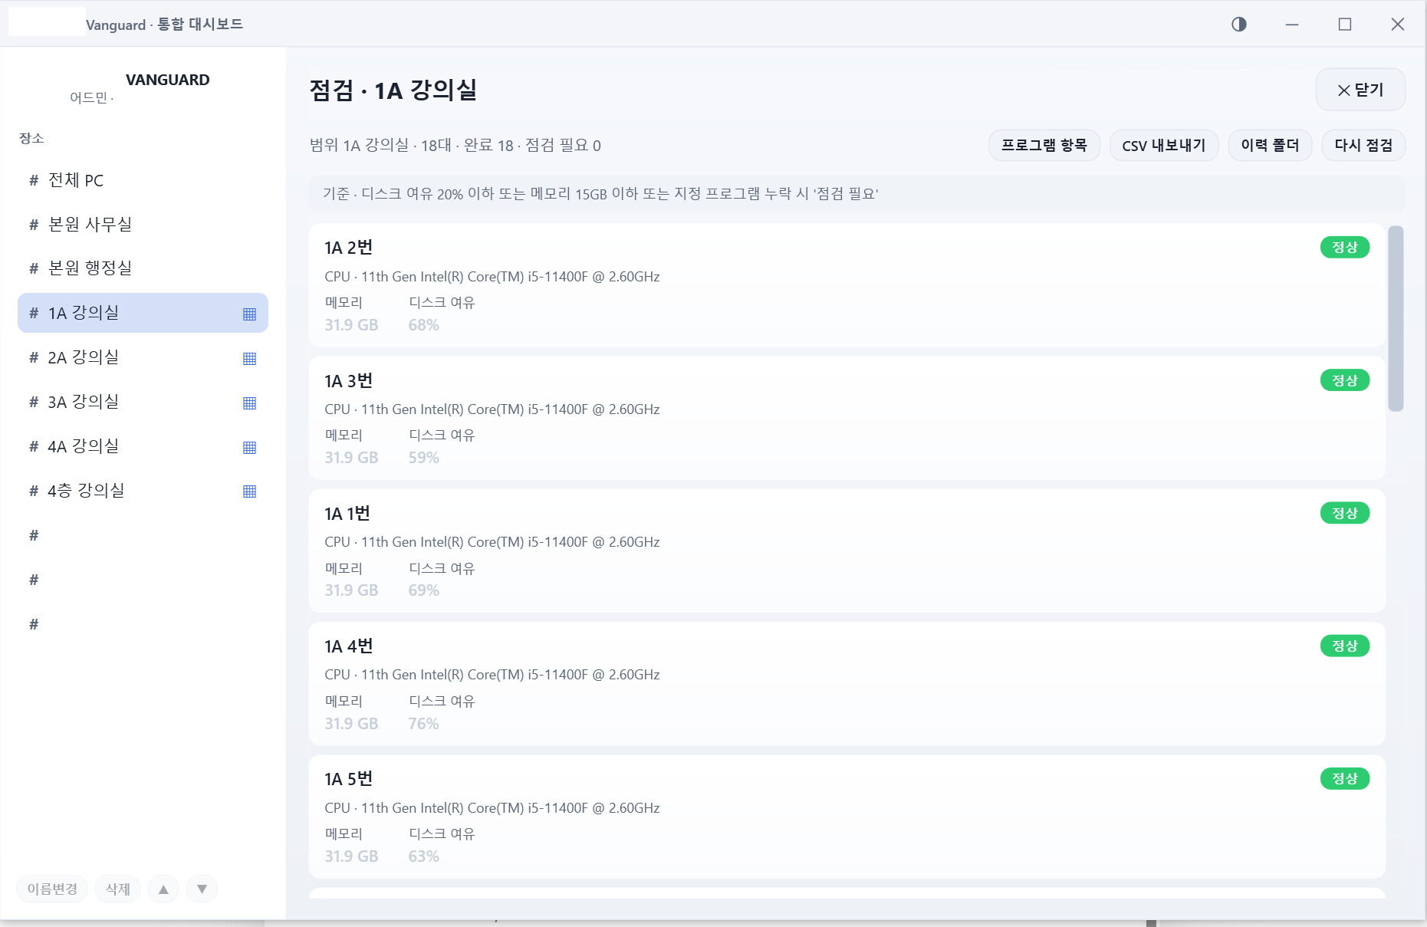Minimize the Vanguard window

coord(1292,25)
